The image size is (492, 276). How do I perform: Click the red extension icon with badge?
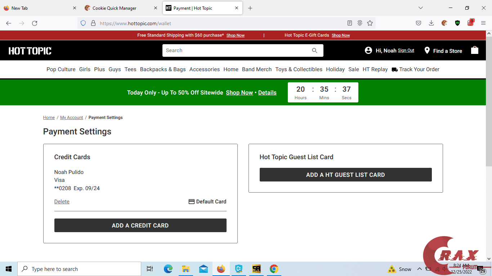click(470, 23)
